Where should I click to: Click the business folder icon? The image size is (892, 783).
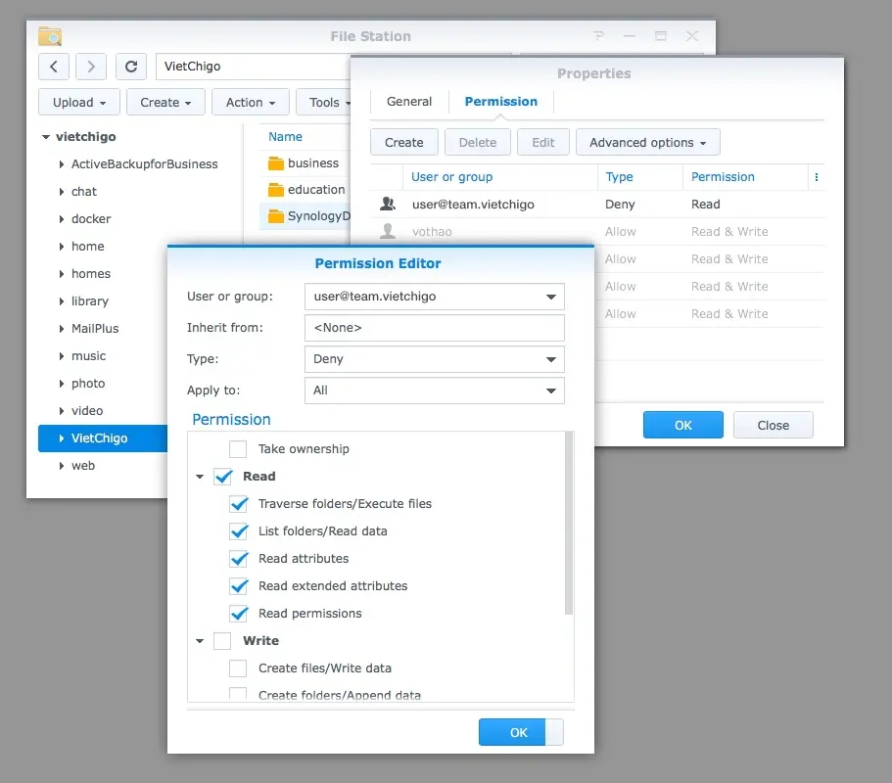(x=276, y=163)
